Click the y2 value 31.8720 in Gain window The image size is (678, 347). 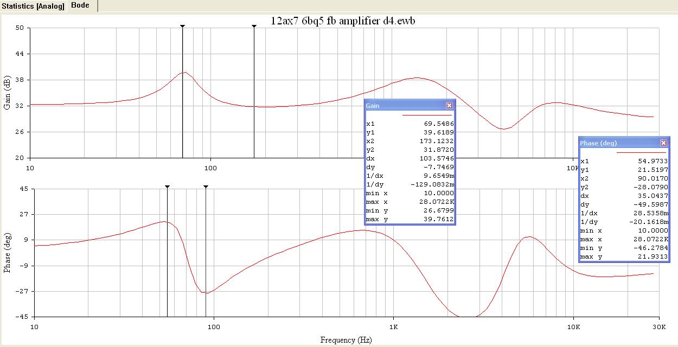439,150
